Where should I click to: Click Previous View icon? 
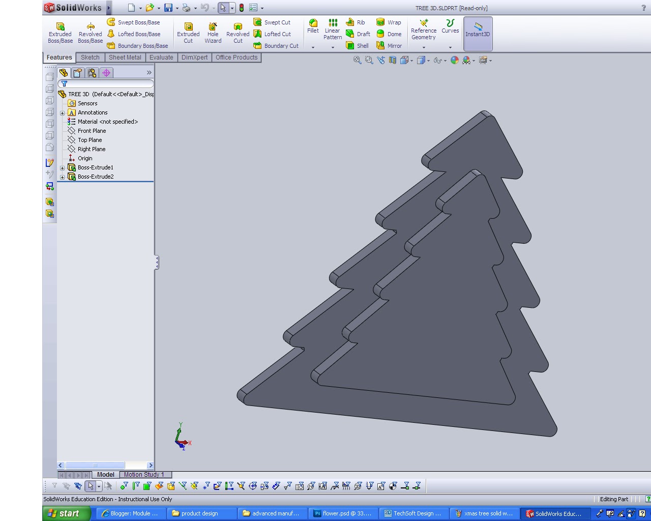click(380, 60)
